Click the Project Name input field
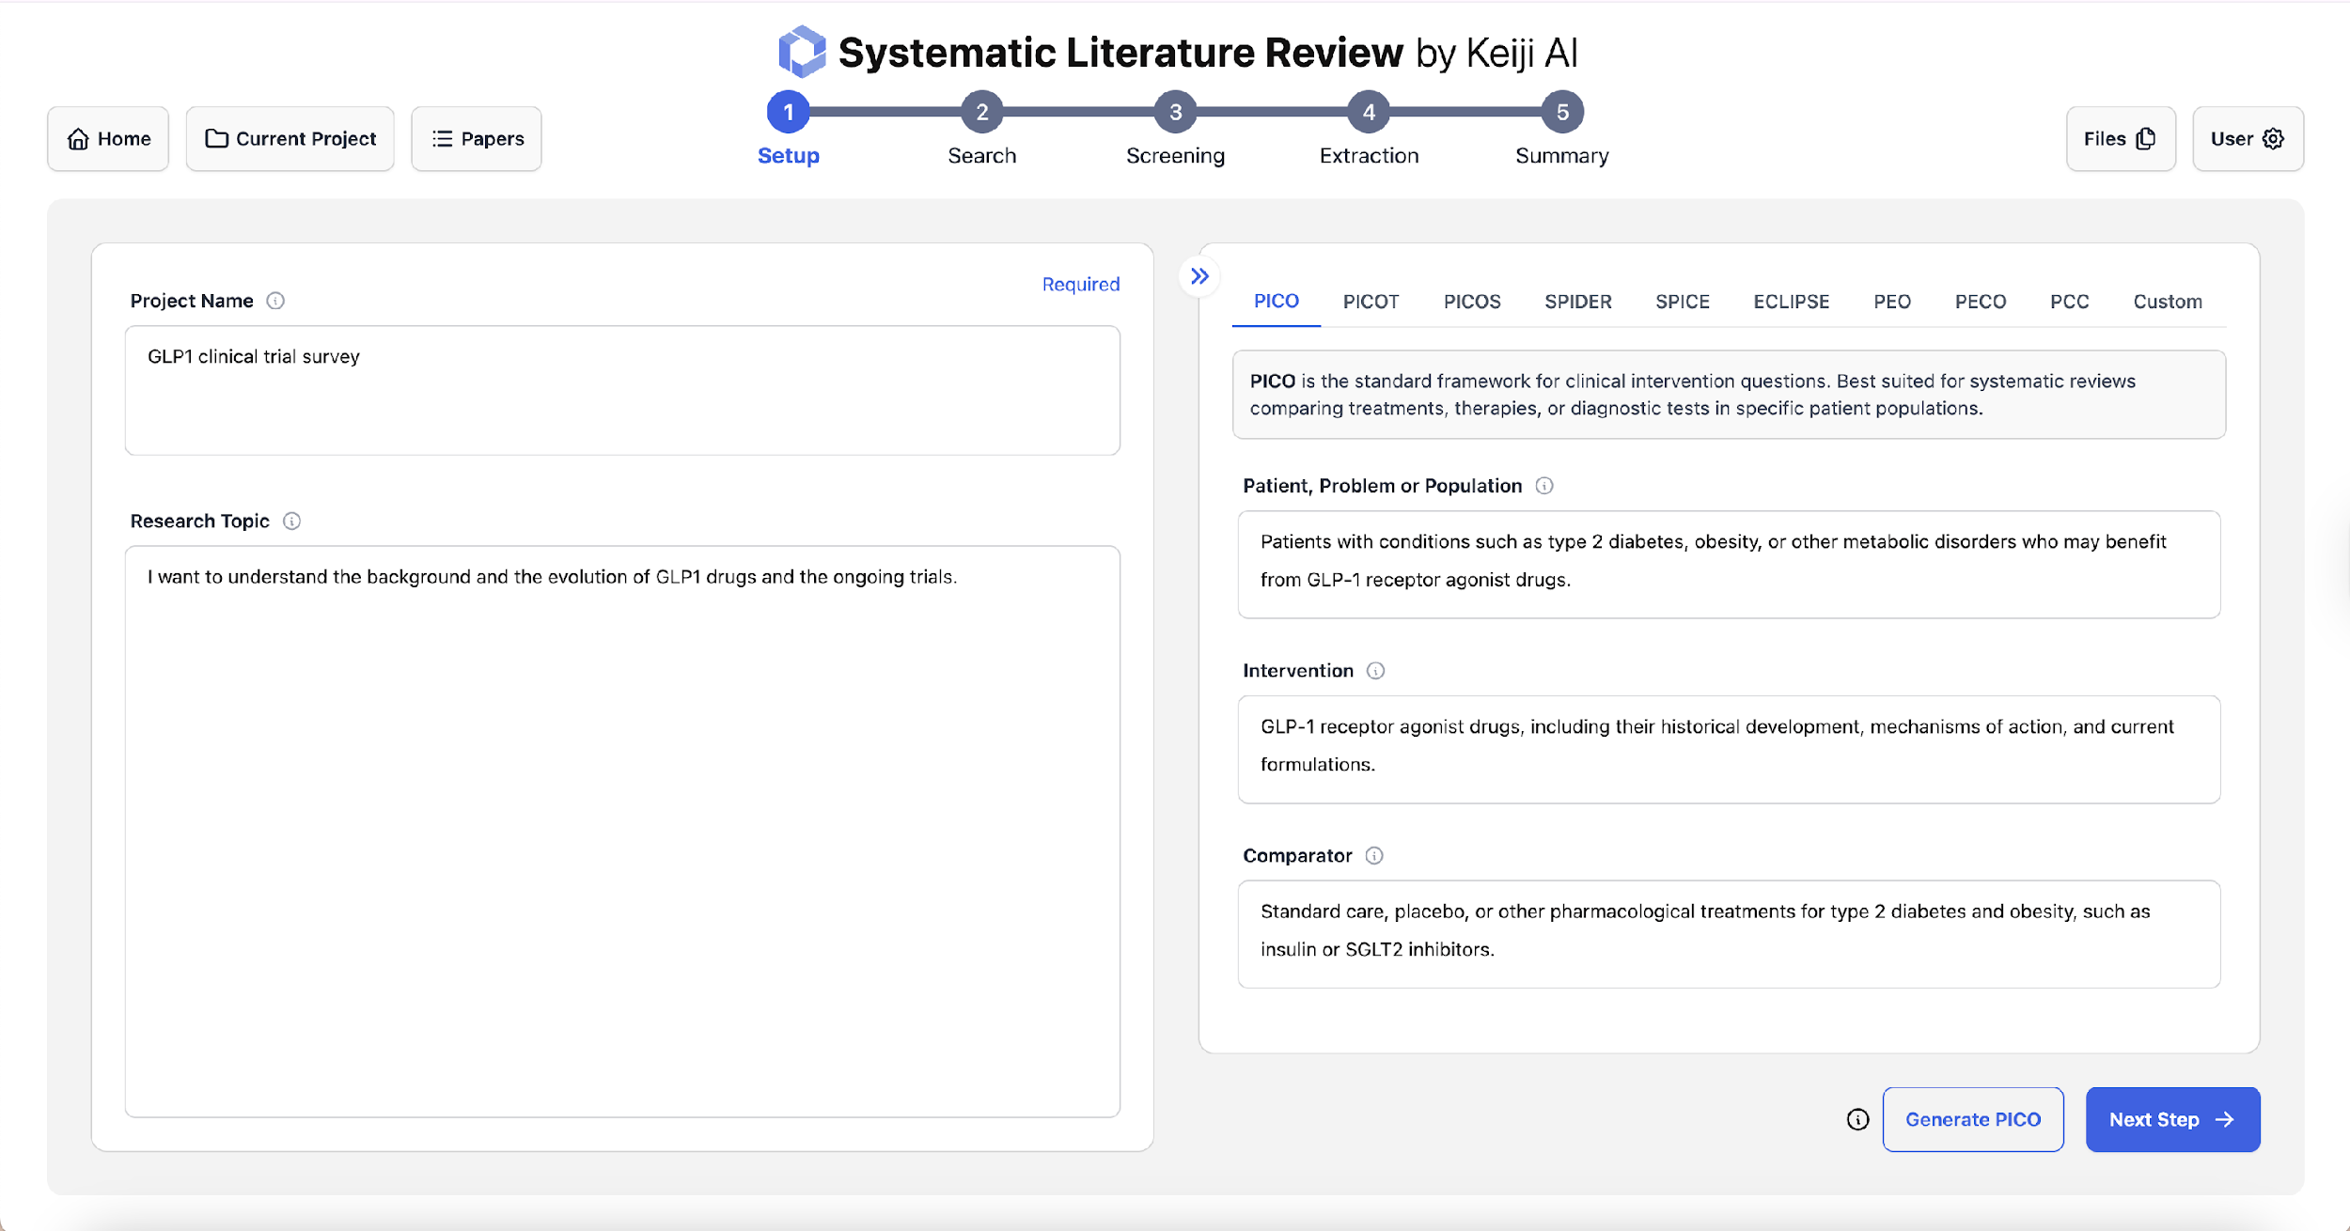Screen dimensions: 2350x1231 pyautogui.click(x=622, y=391)
